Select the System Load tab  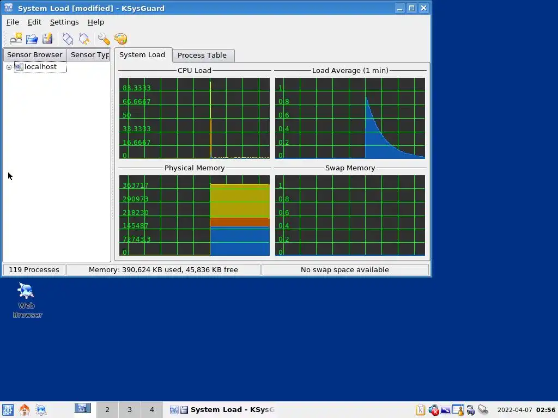[x=143, y=55]
